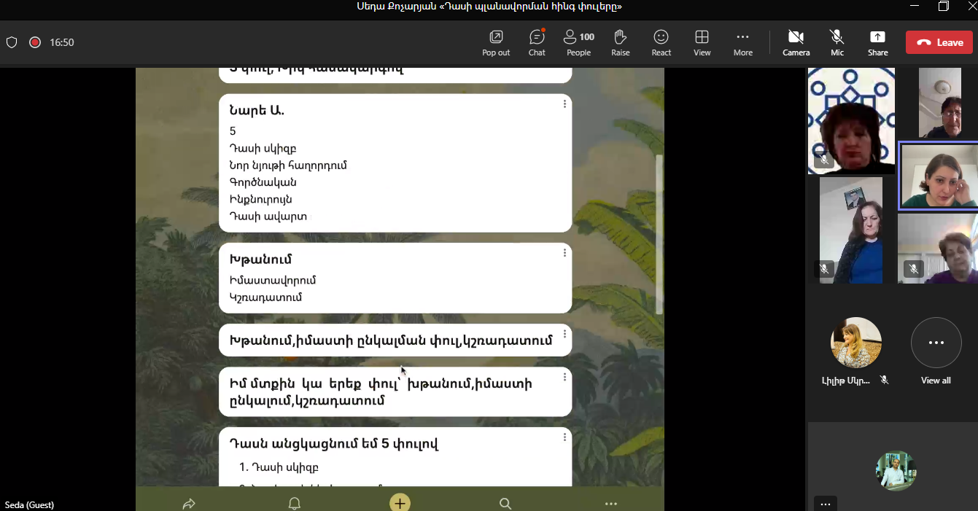
Task: Click the muted mic icon beside Լիլիթ name
Action: pyautogui.click(x=884, y=380)
